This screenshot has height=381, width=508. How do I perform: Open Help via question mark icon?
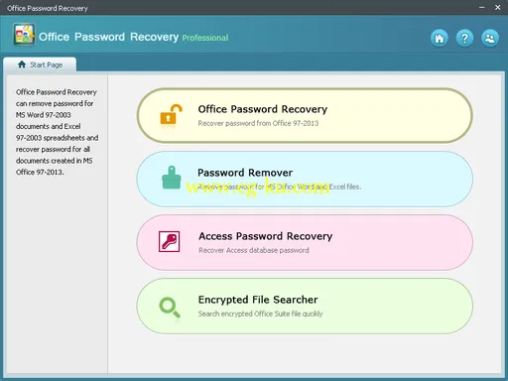pyautogui.click(x=464, y=38)
